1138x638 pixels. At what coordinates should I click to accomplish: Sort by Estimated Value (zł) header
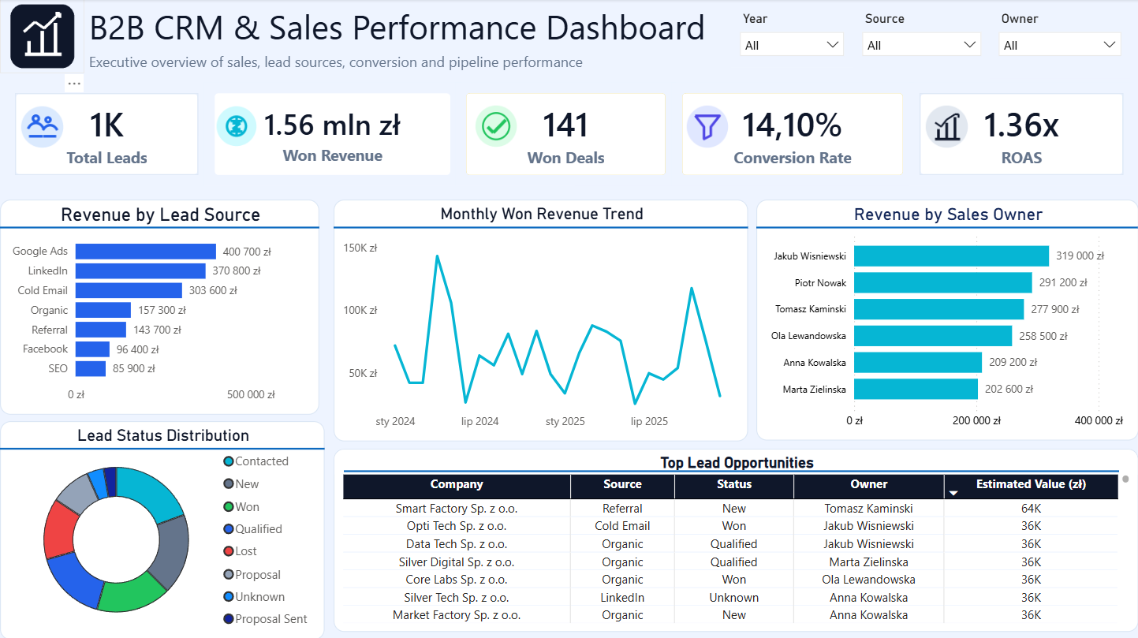(x=1032, y=485)
